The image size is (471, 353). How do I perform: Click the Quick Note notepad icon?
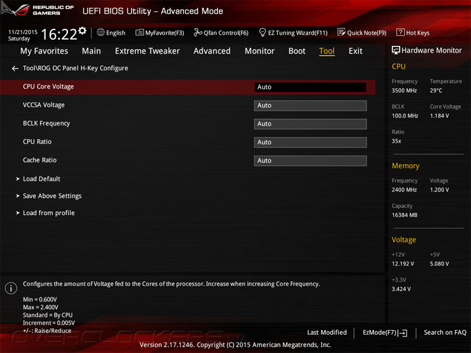pyautogui.click(x=341, y=32)
